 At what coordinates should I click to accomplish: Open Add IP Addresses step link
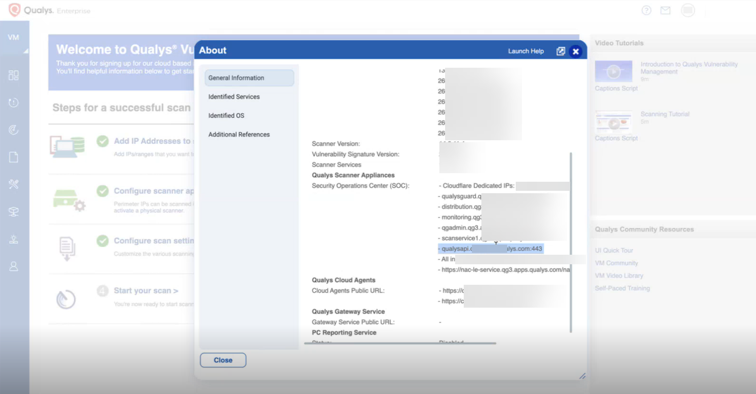(154, 141)
